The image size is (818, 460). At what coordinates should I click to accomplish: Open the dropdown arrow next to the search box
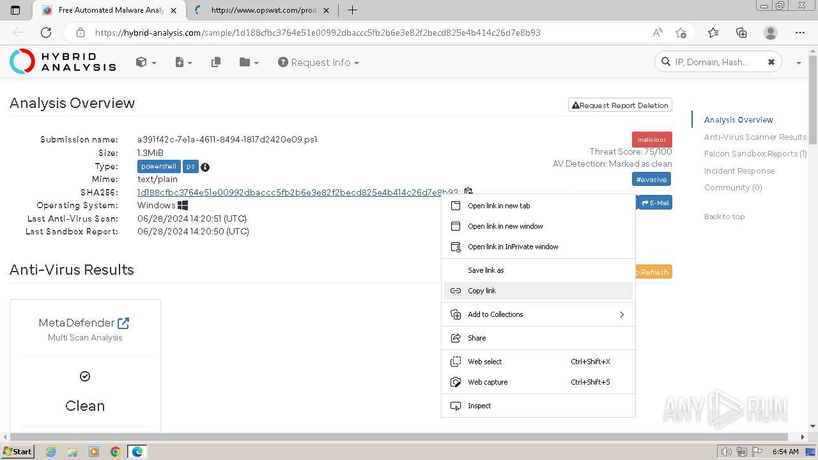(x=798, y=63)
